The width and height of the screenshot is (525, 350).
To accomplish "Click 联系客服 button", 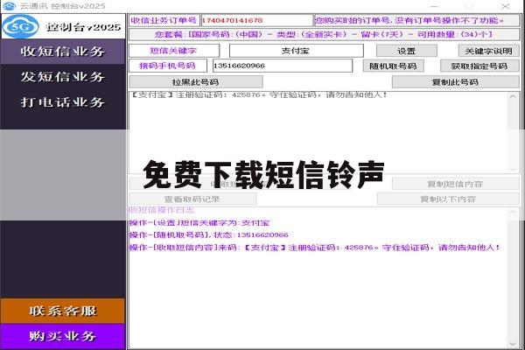I will [x=63, y=311].
